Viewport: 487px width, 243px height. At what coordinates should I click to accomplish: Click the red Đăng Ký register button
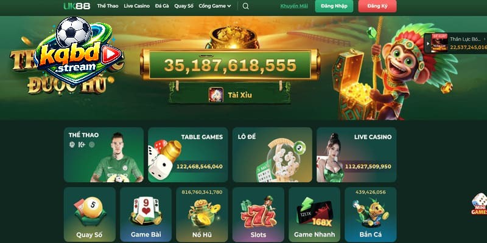pyautogui.click(x=377, y=6)
